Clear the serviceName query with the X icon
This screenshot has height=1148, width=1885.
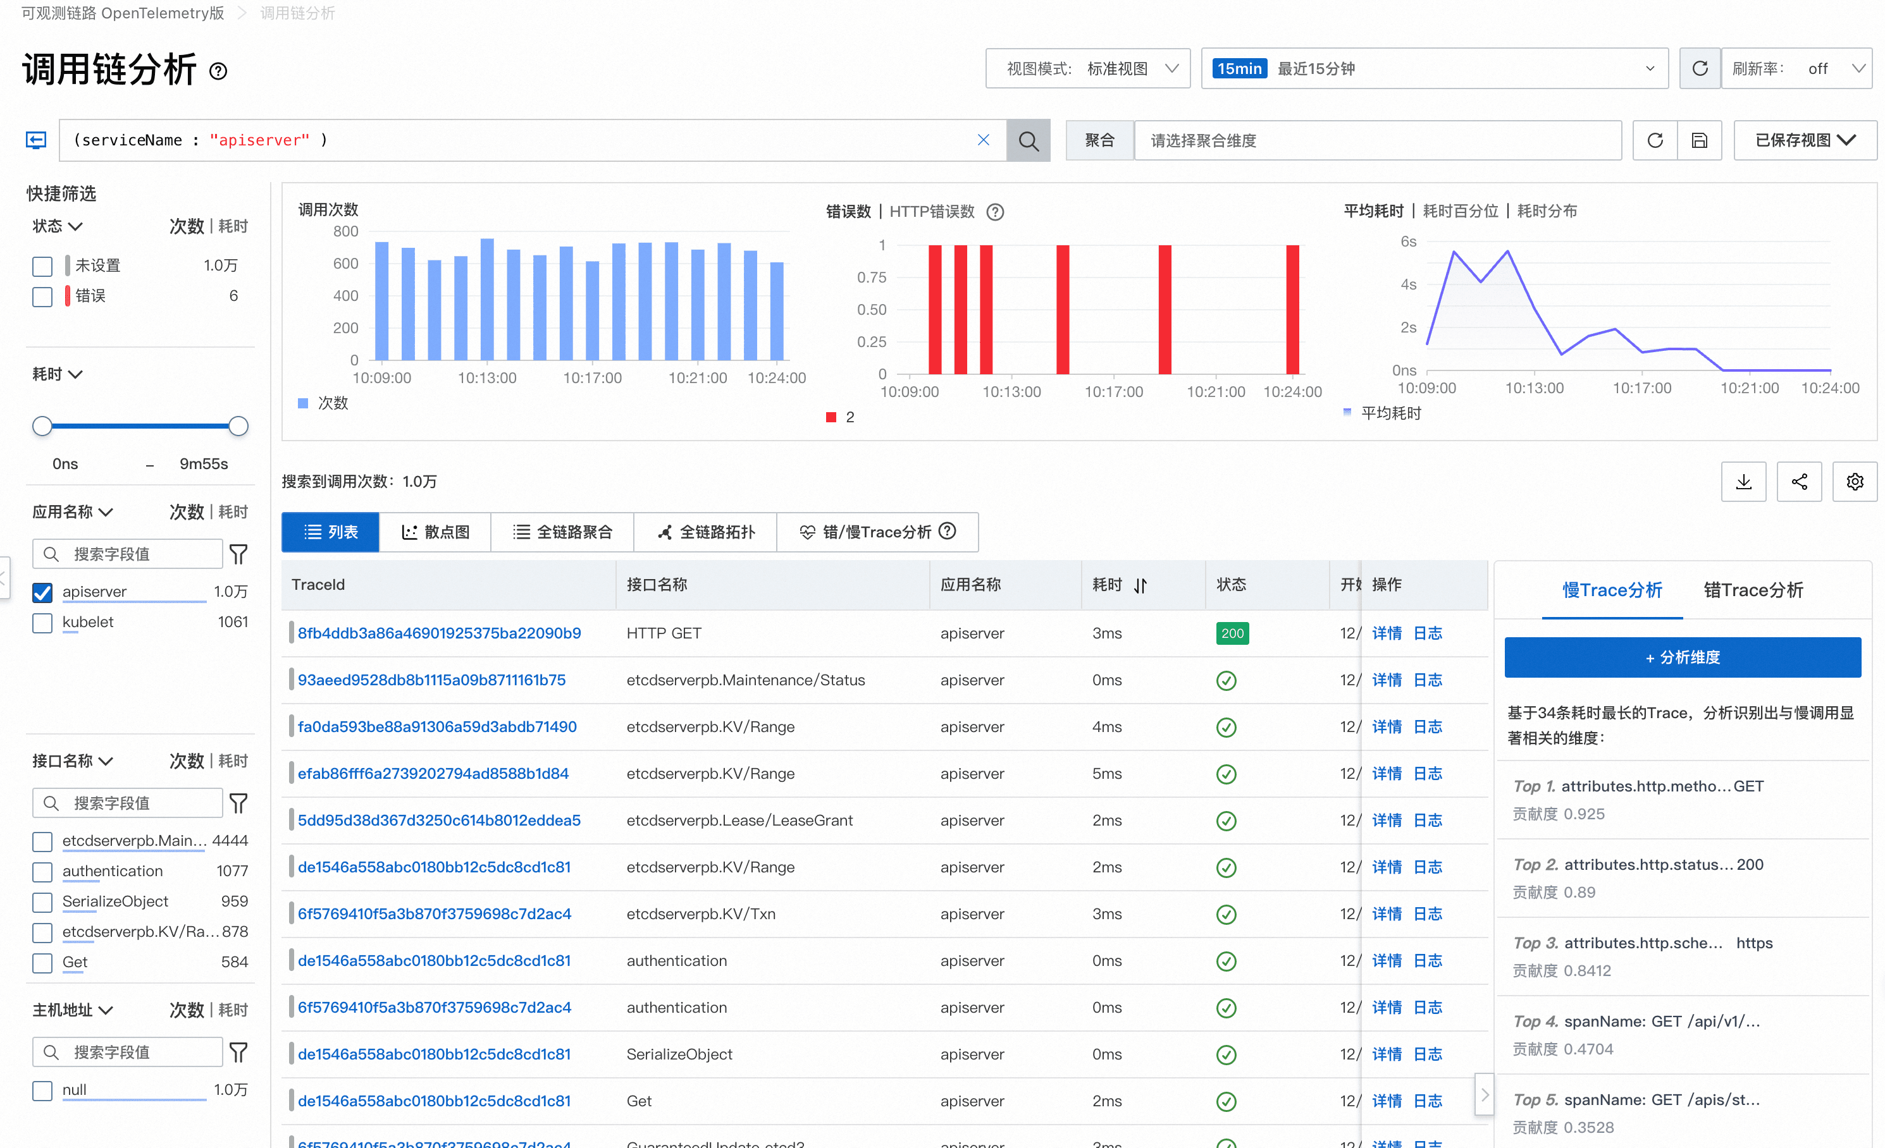click(x=983, y=140)
